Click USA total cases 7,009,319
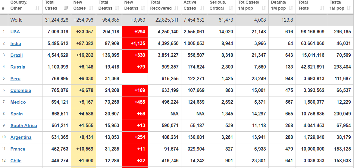Screen dimensions: 354x168 [x=58, y=32]
